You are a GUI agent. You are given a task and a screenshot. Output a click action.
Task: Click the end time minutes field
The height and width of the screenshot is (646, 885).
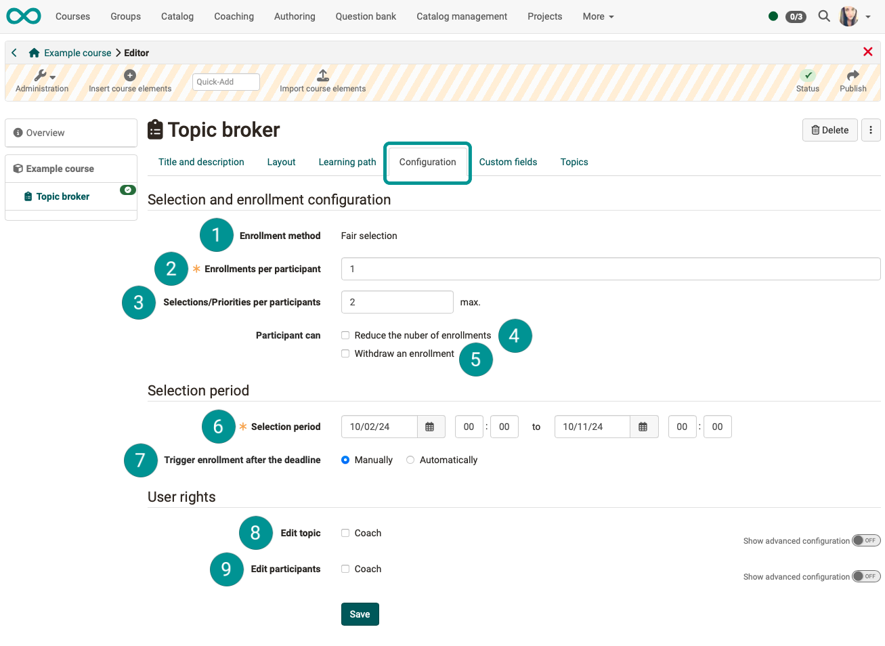coord(718,427)
